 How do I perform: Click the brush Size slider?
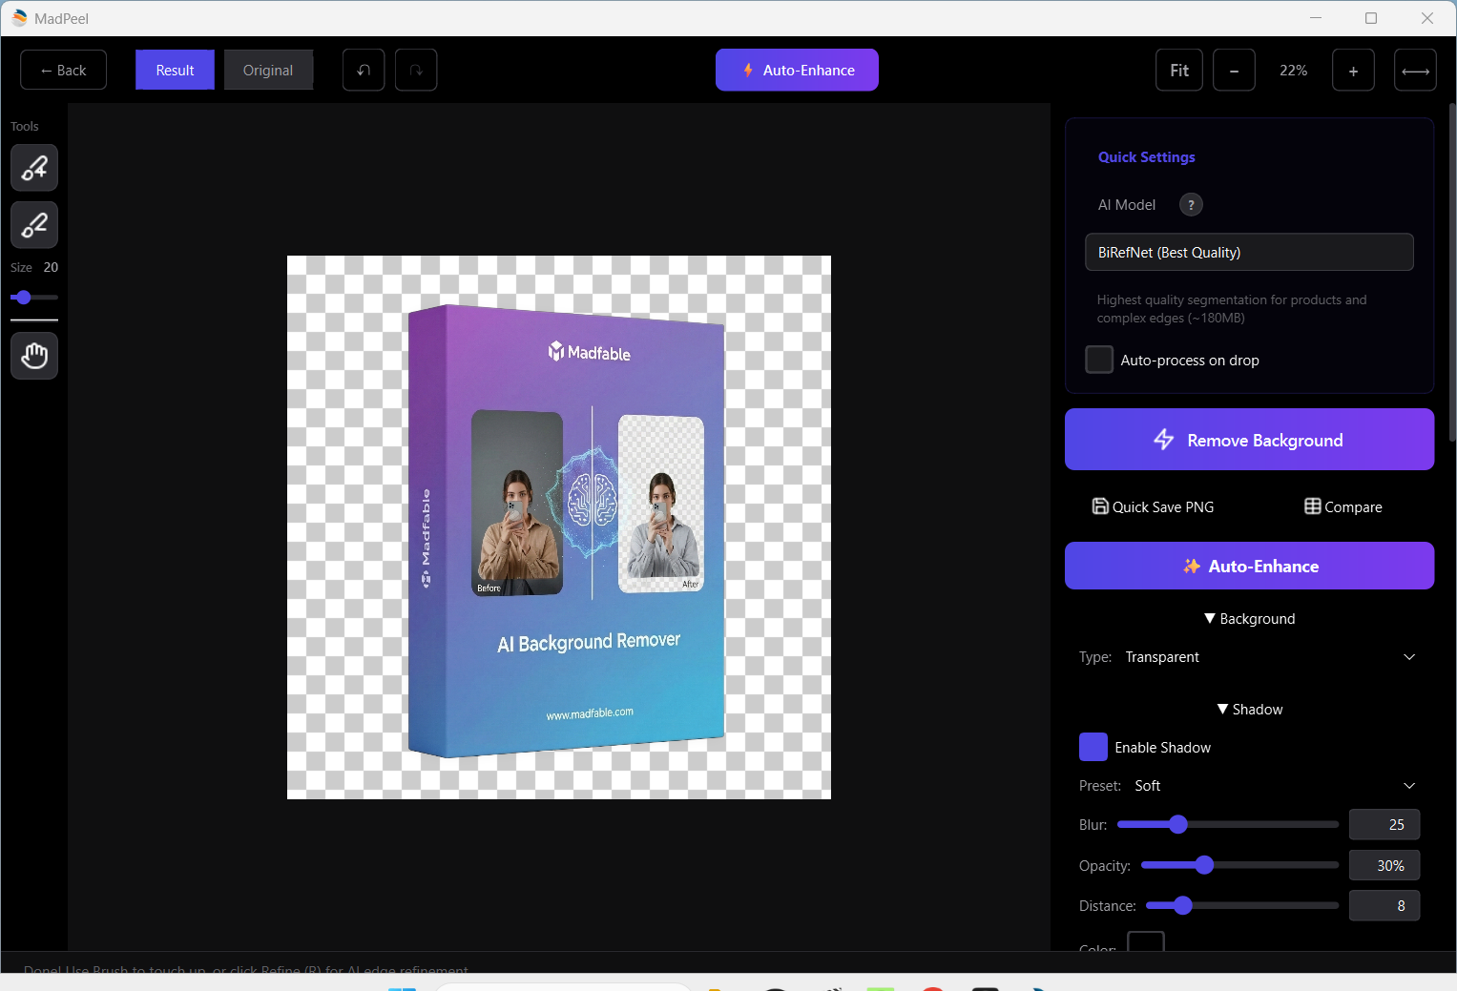click(34, 298)
